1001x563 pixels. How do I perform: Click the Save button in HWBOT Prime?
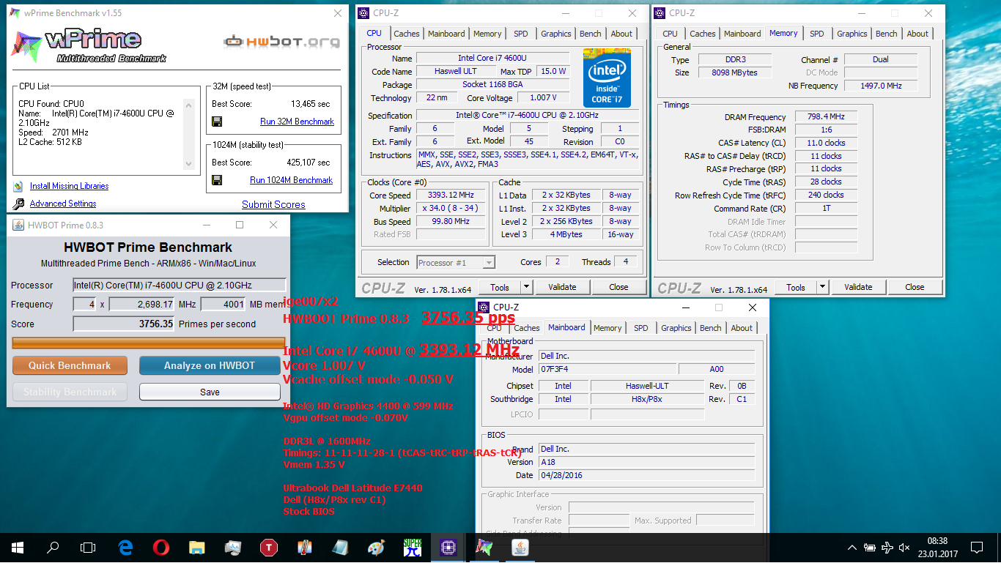point(210,392)
